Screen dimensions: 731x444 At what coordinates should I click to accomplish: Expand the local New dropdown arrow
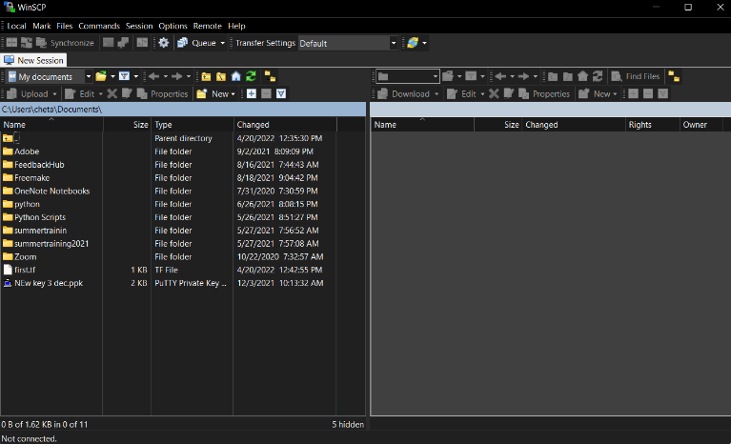coord(234,94)
